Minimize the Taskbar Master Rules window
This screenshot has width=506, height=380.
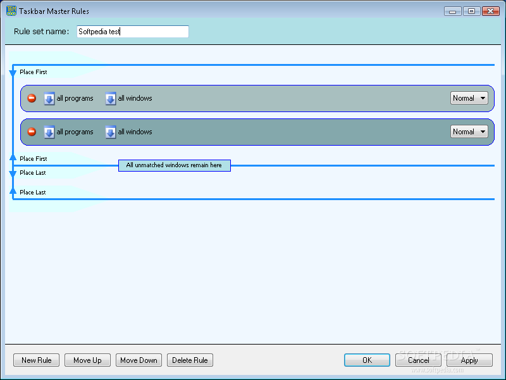(452, 11)
